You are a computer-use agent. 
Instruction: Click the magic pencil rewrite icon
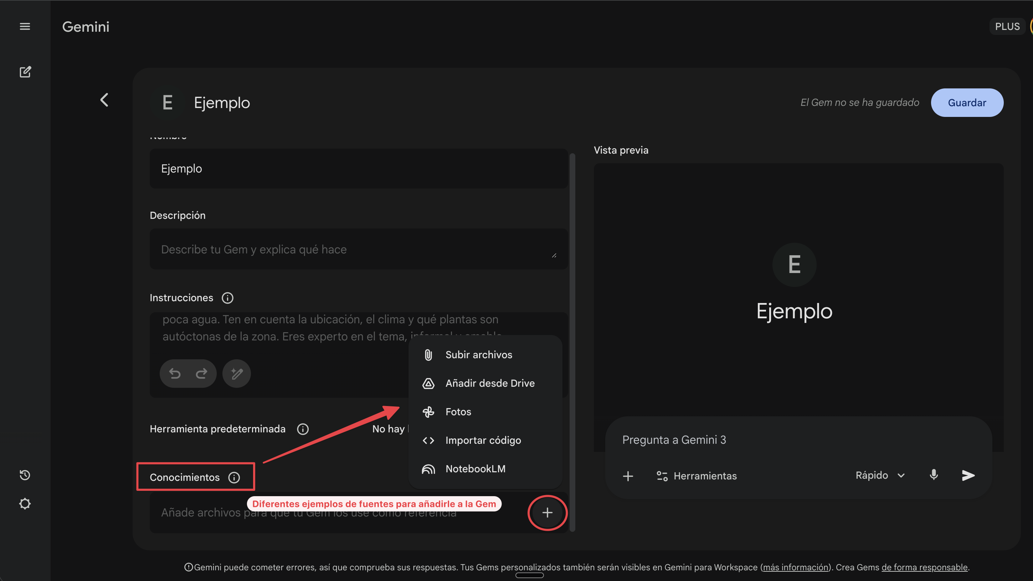pyautogui.click(x=237, y=373)
